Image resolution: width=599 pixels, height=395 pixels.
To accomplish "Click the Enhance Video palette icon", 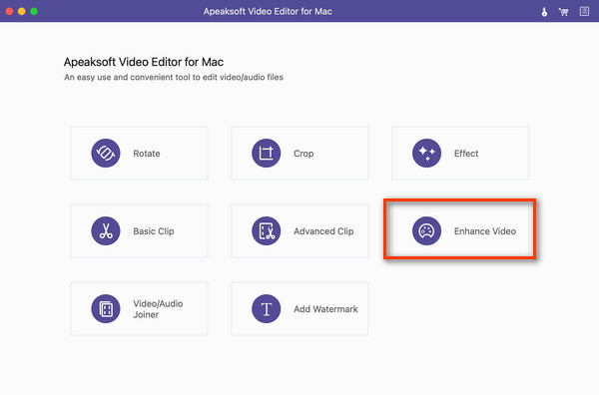I will 426,230.
